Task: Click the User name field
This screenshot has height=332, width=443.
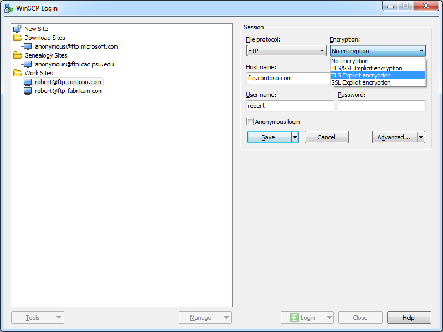Action: [290, 106]
